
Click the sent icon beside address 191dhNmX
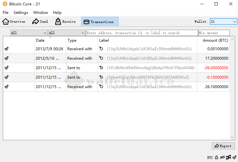coord(101,68)
